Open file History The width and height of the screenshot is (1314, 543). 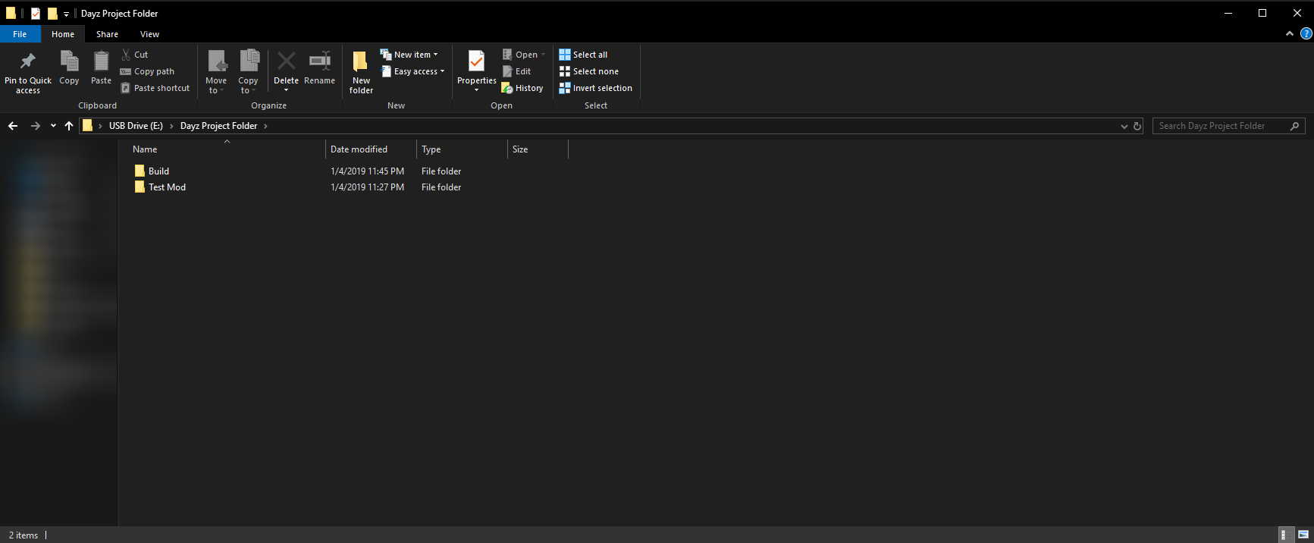click(x=522, y=88)
